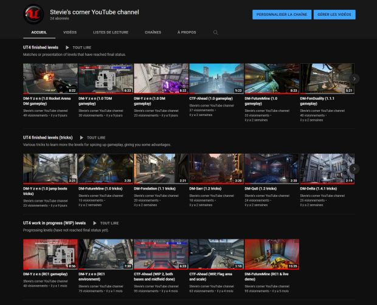Screen dimensions: 377x305
Task: Open the channel search magnifier icon
Action: (x=215, y=32)
